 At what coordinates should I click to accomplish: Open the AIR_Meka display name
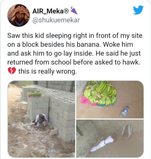click(x=48, y=11)
